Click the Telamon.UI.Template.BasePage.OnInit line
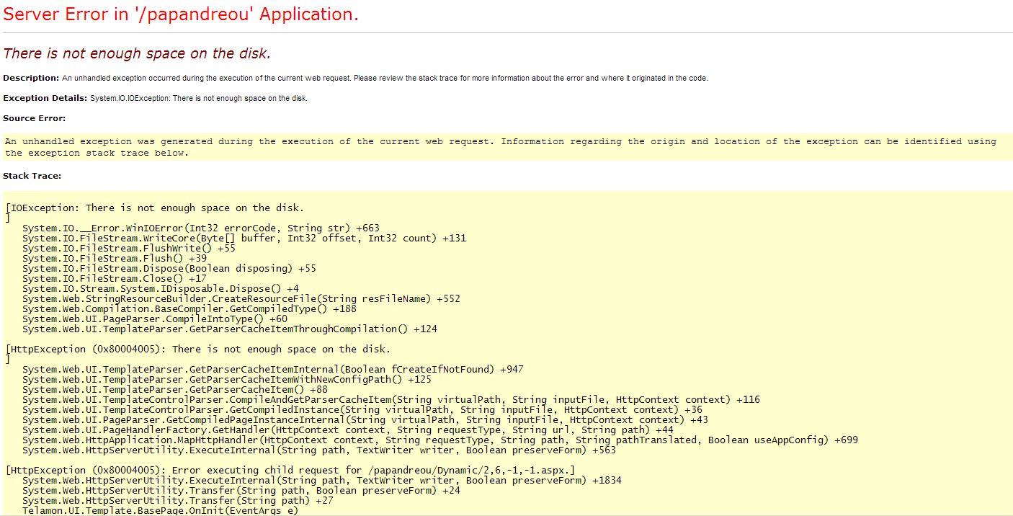Screen dimensions: 1013x516 tap(160, 510)
